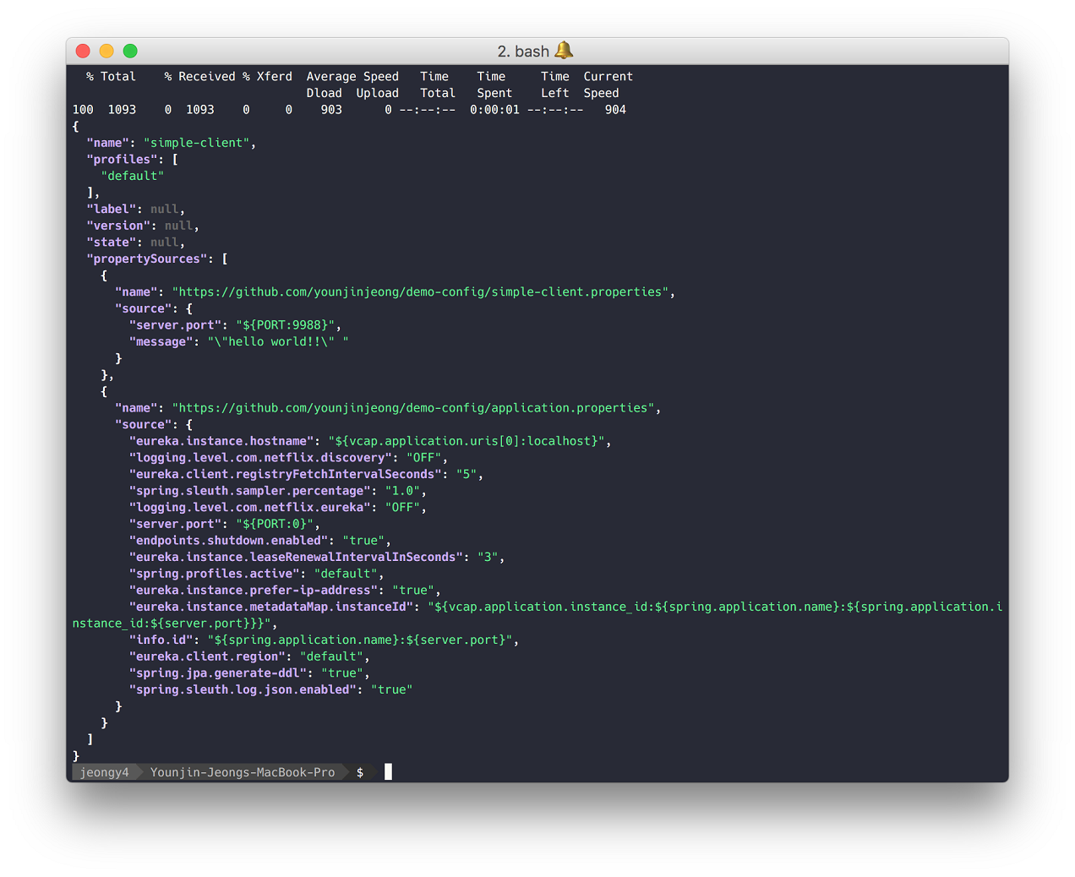Click the "propertySources" key
Screen dimensions: 1075x877
[x=146, y=259]
